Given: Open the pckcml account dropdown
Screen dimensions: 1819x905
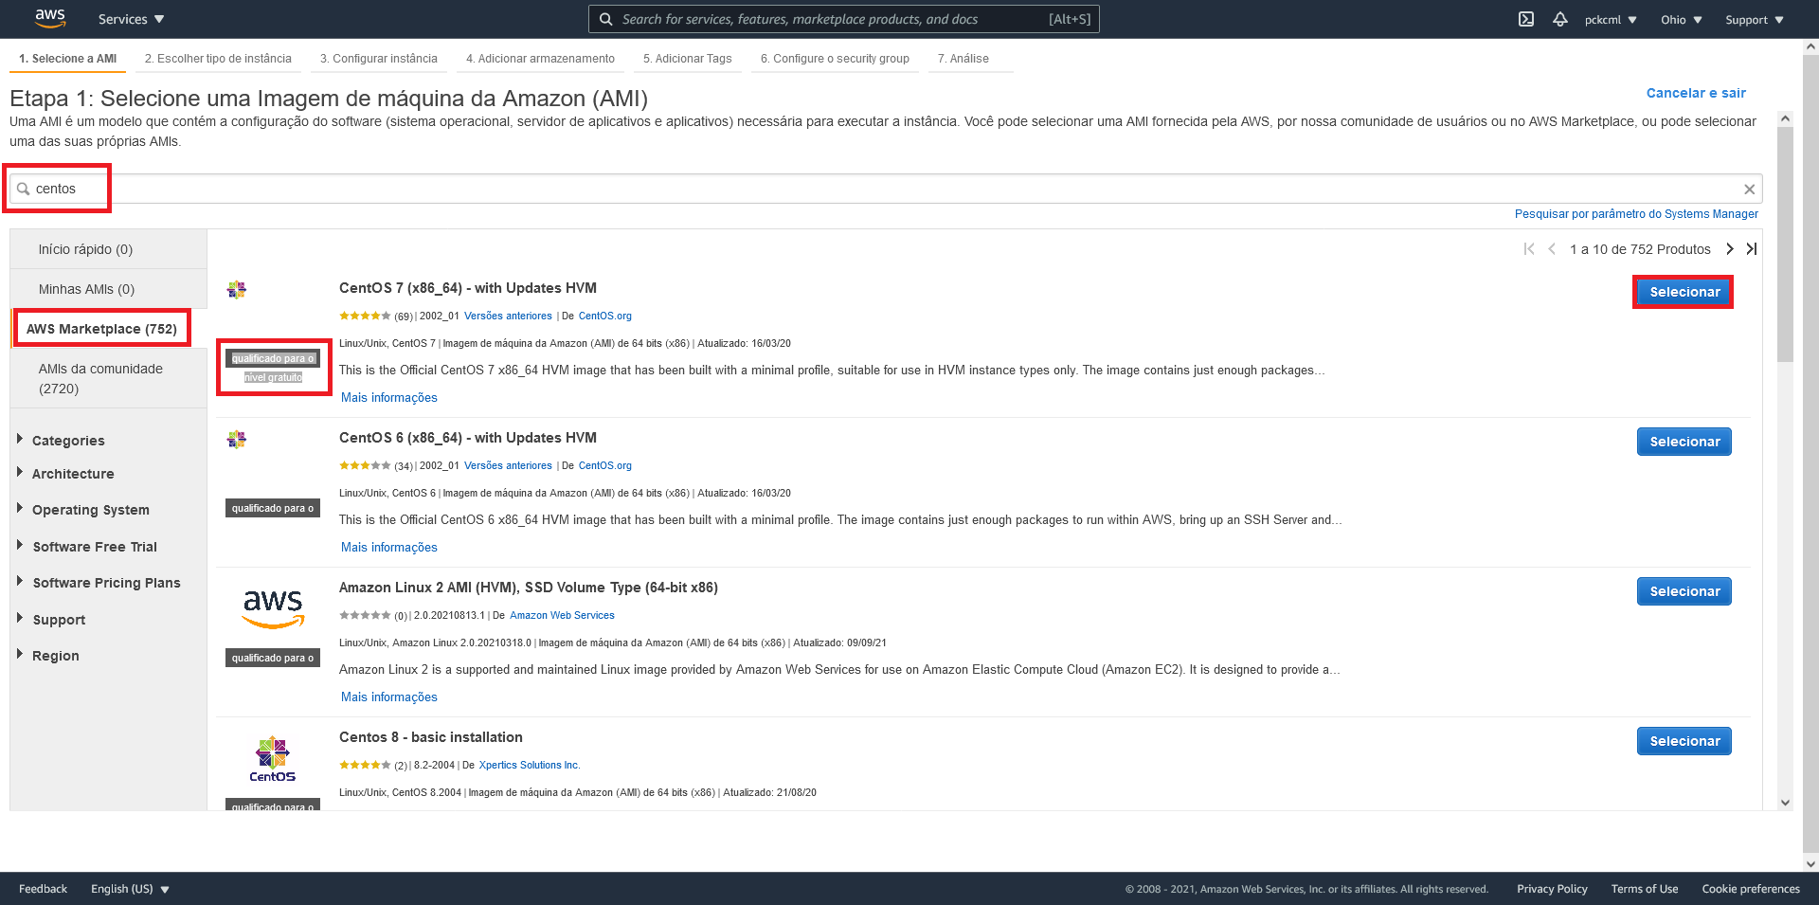Looking at the screenshot, I should click(x=1612, y=18).
